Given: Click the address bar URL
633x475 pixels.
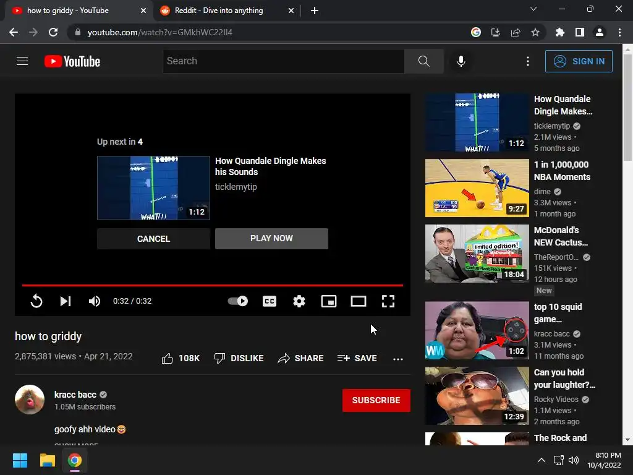Looking at the screenshot, I should [x=160, y=32].
